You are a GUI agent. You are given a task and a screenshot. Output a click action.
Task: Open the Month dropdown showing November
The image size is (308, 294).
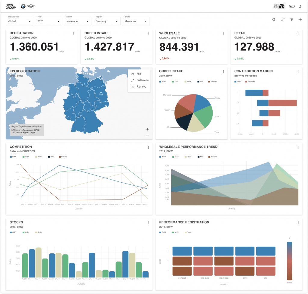pos(78,21)
